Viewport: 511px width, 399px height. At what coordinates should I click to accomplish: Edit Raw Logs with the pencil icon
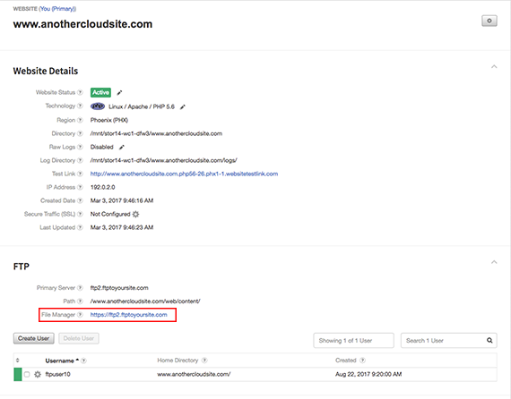click(x=122, y=148)
